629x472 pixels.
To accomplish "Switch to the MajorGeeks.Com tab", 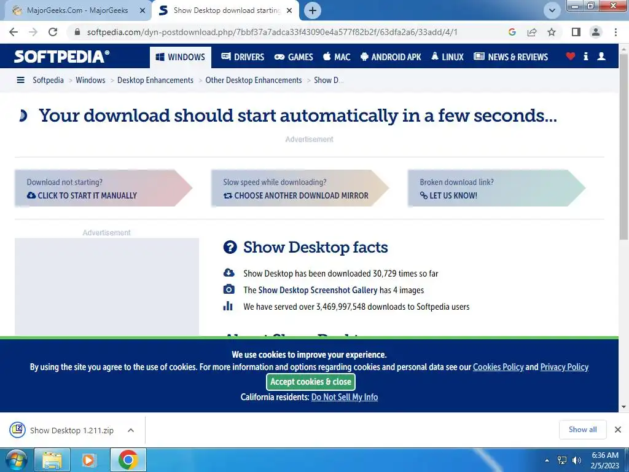I will tap(76, 11).
